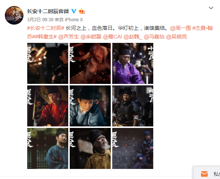Image resolution: width=220 pixels, height=179 pixels.
Task: Click the orange envelope message icon
Action: (204, 174)
